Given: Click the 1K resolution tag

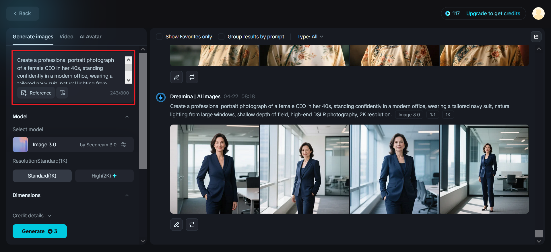Looking at the screenshot, I should coord(448,115).
